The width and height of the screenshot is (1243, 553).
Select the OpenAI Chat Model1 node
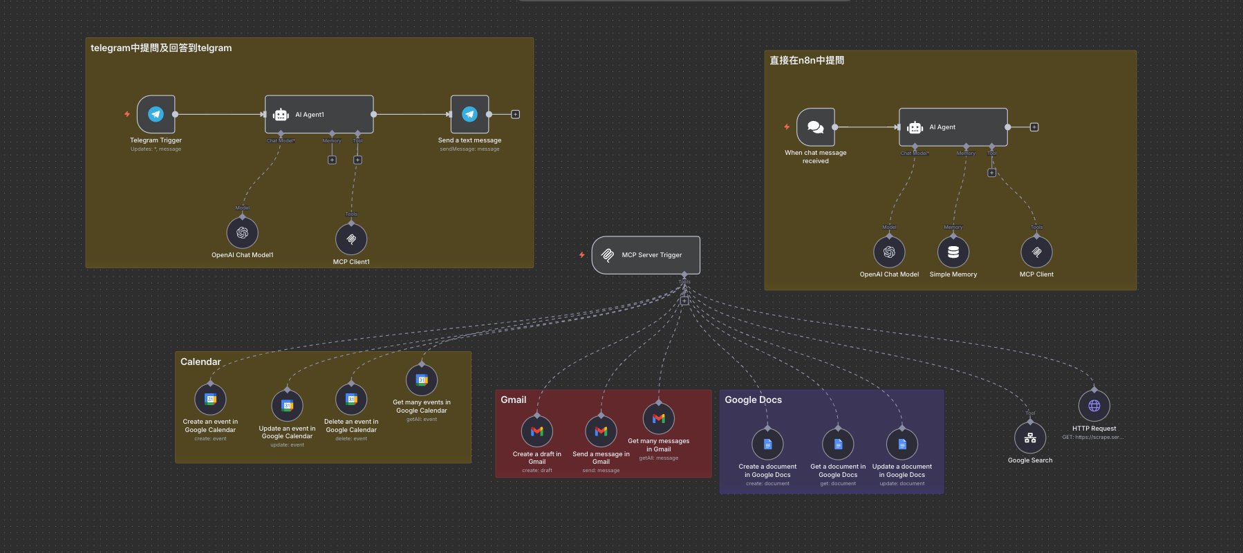(242, 233)
